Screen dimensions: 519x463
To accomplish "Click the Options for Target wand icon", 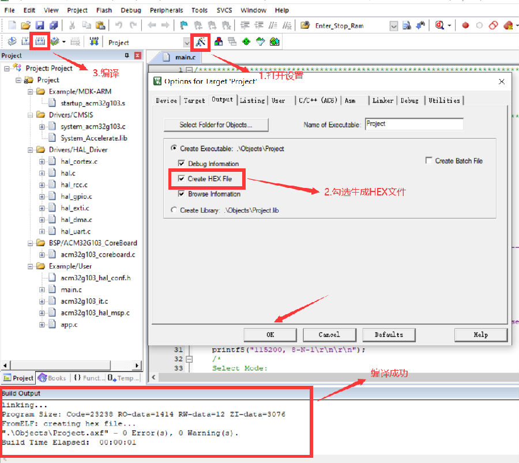I will (x=200, y=42).
